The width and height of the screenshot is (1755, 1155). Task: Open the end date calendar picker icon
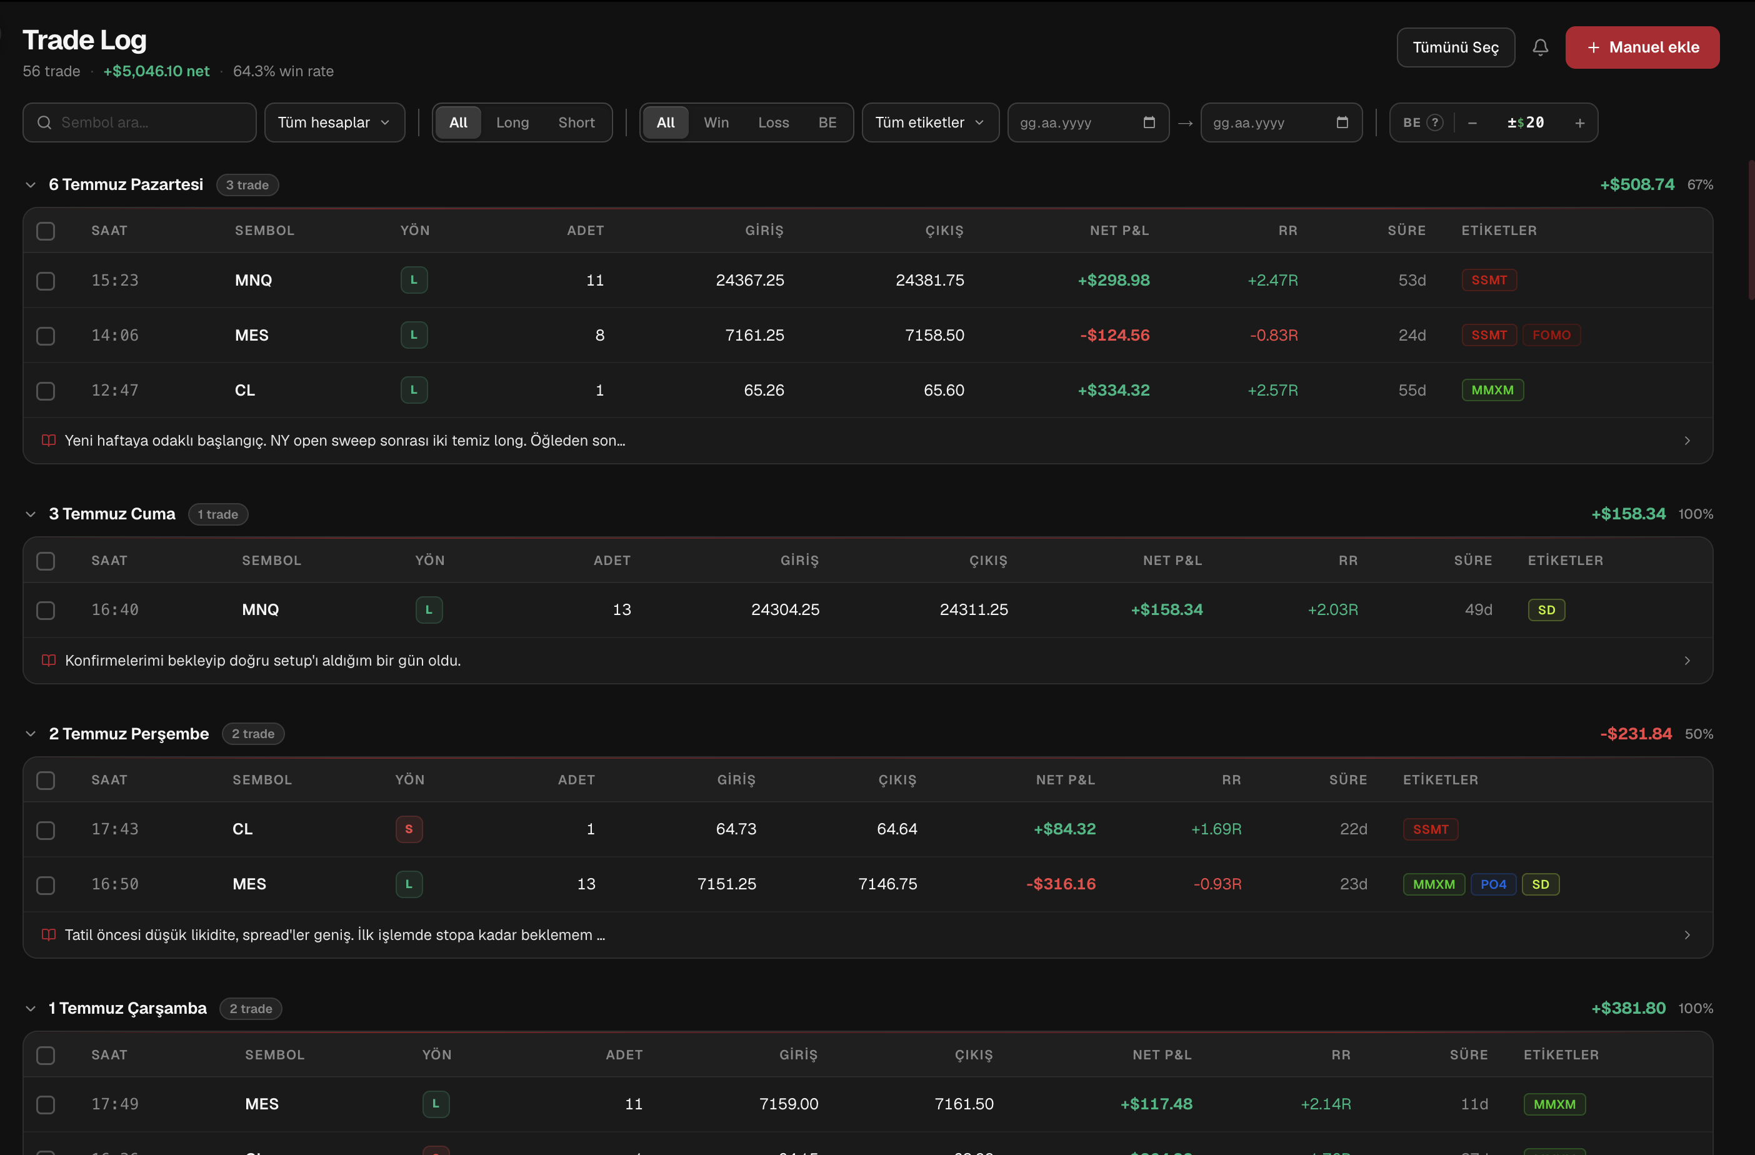1342,122
